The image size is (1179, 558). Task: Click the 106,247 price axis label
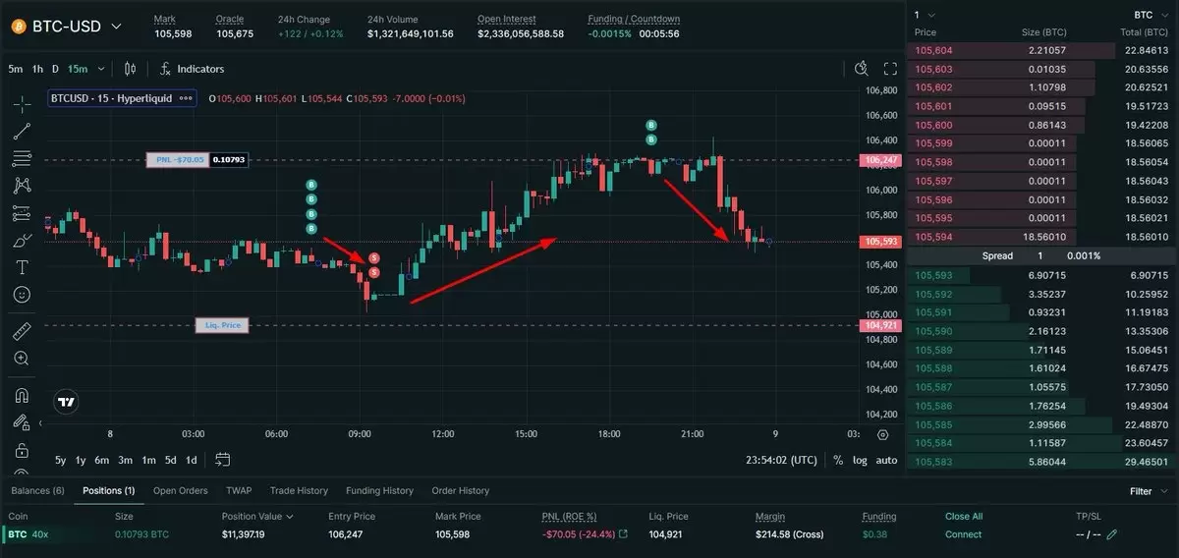coord(880,159)
